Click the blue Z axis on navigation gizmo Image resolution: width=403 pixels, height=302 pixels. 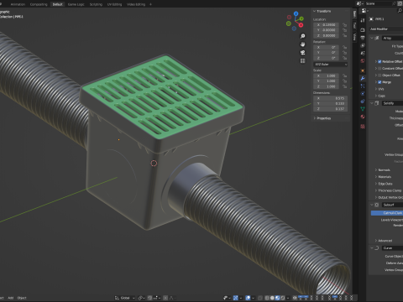[296, 13]
